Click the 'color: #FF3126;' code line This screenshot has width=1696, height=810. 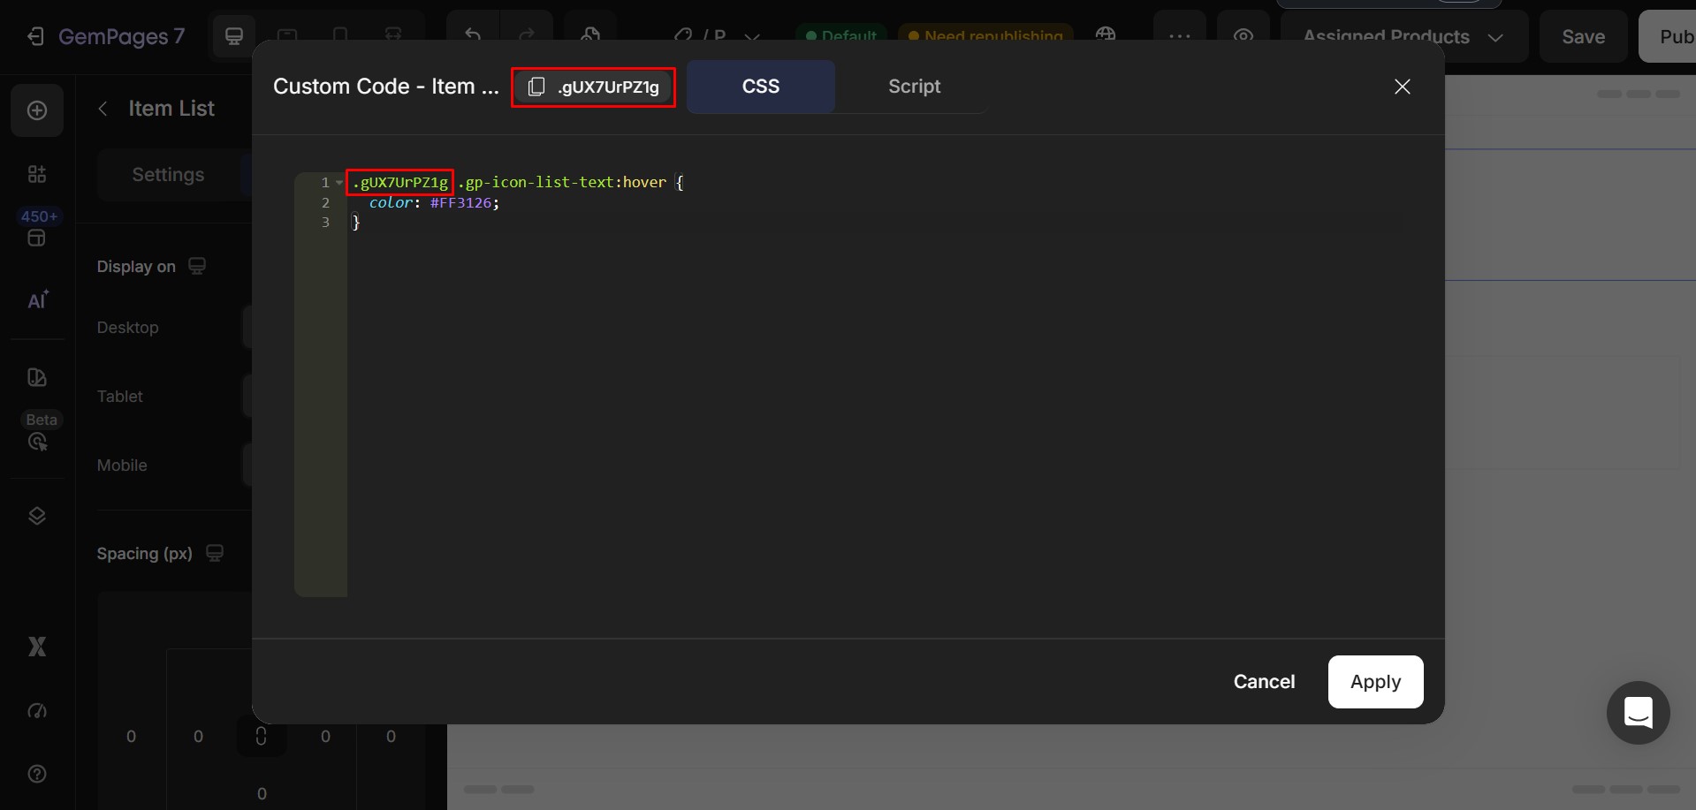click(434, 203)
